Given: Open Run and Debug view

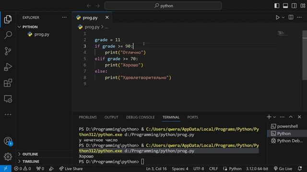Looking at the screenshot, I should pos(8,67).
